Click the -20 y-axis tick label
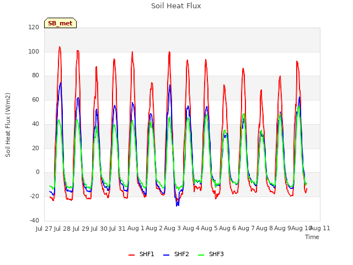This screenshot has height=265, width=353. [x=34, y=197]
